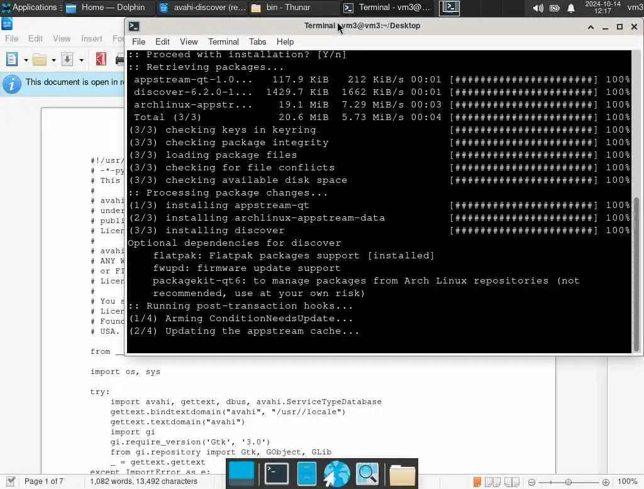The image size is (644, 489).
Task: Click the read-only info bar icon
Action: coord(11,84)
